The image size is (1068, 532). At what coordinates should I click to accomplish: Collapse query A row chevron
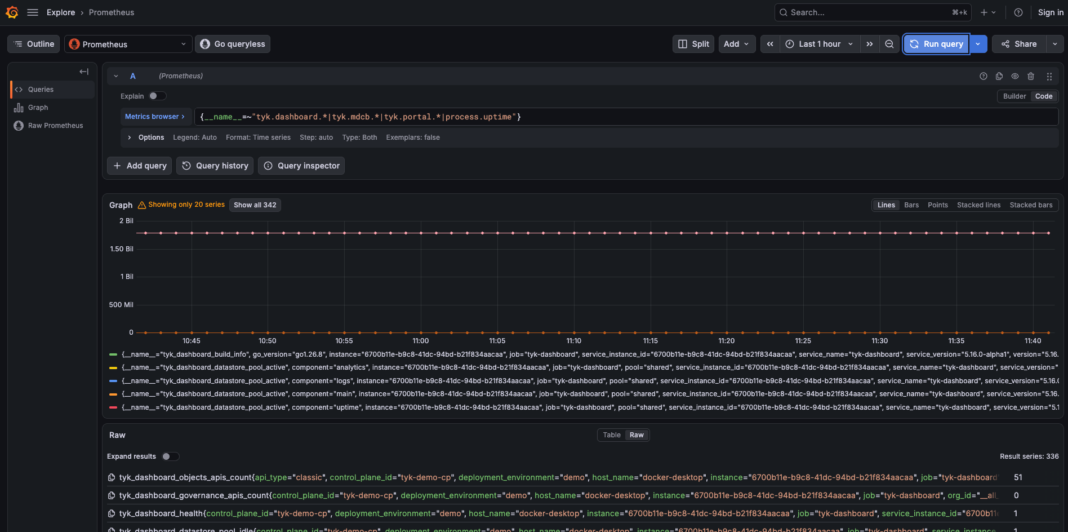(116, 76)
